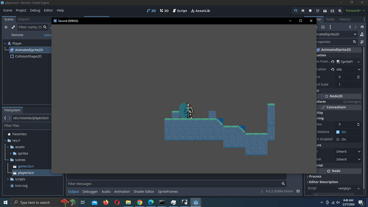The width and height of the screenshot is (368, 207).
Task: Focus the Filter Files field
Action: 27,125
